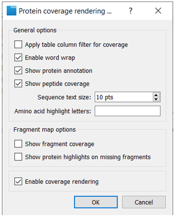174x217 pixels.
Task: Check the Show fragment coverage box
Action: pyautogui.click(x=18, y=144)
